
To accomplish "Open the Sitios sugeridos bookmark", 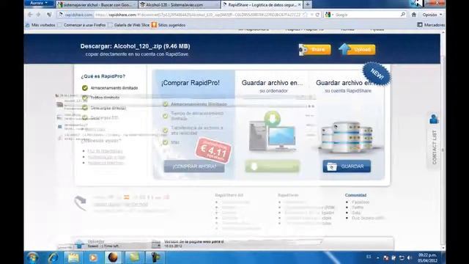I will tap(169, 25).
